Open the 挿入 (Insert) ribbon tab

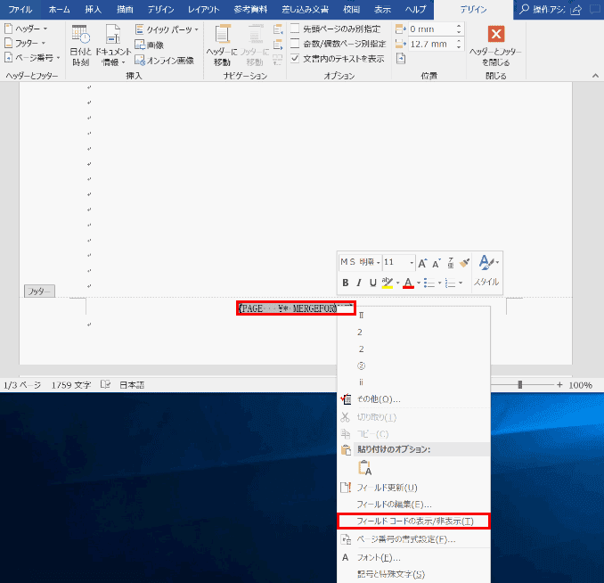(x=93, y=9)
